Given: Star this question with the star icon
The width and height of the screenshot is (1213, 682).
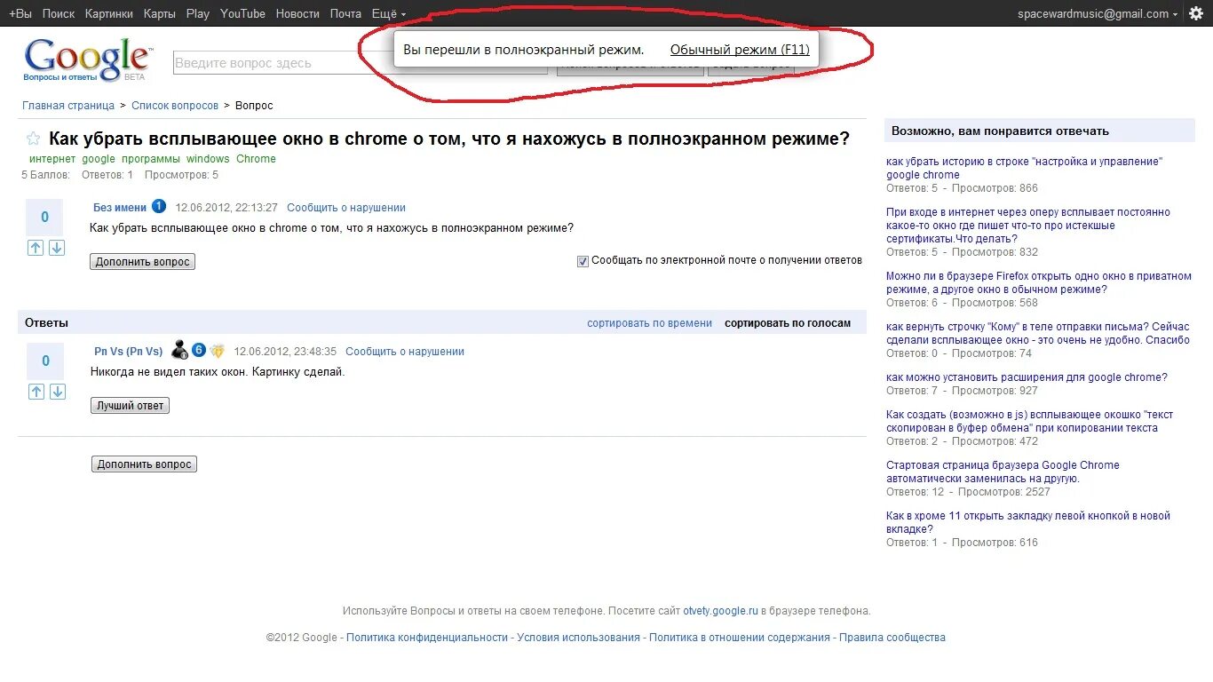Looking at the screenshot, I should click(x=34, y=139).
